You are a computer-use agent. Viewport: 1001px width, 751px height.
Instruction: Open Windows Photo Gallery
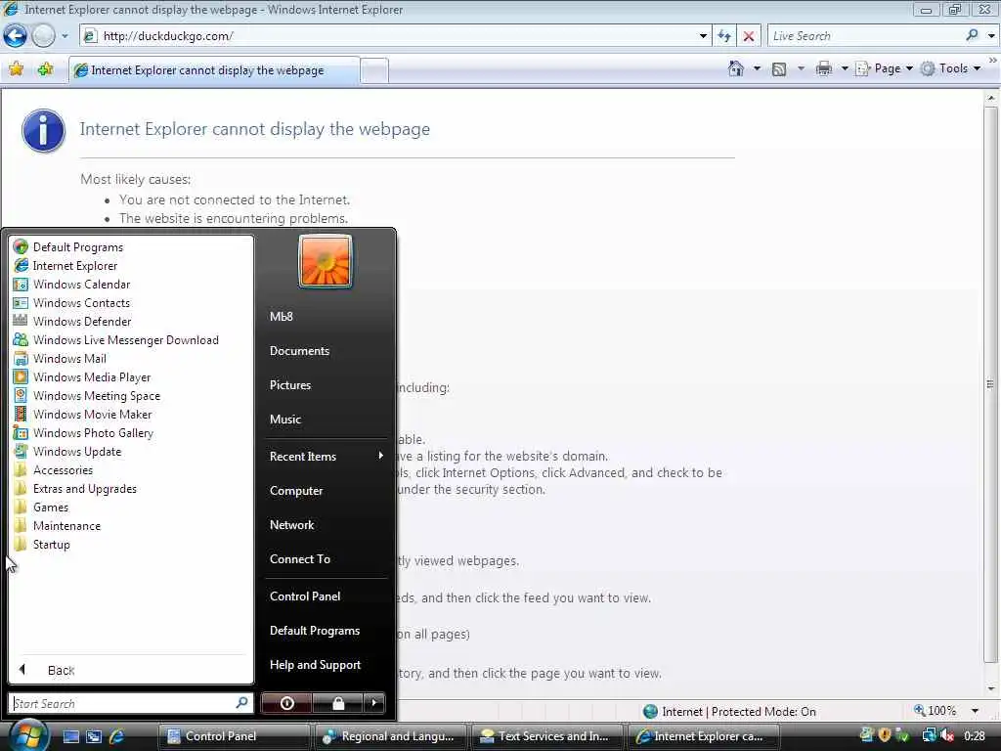click(x=132, y=433)
